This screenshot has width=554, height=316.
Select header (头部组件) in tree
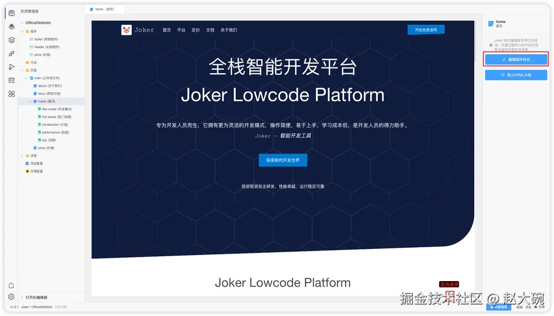[47, 47]
